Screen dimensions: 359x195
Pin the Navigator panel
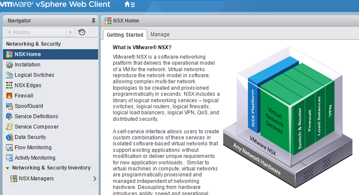(93, 21)
